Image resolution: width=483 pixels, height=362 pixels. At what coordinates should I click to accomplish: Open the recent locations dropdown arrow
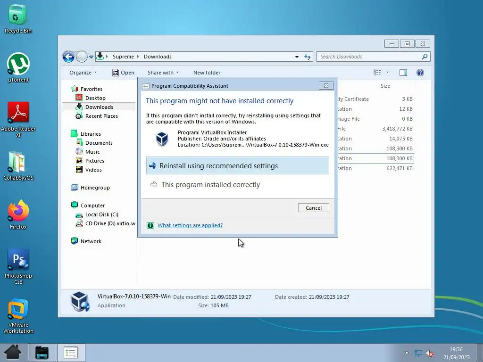click(91, 57)
